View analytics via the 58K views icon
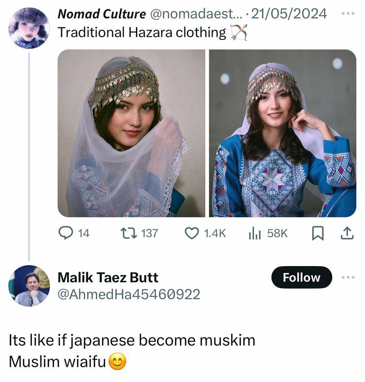Screen dimensions: 365x382 coord(254,233)
